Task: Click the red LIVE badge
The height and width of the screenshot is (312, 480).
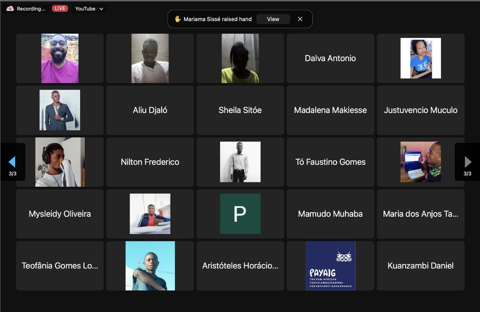Action: (60, 8)
